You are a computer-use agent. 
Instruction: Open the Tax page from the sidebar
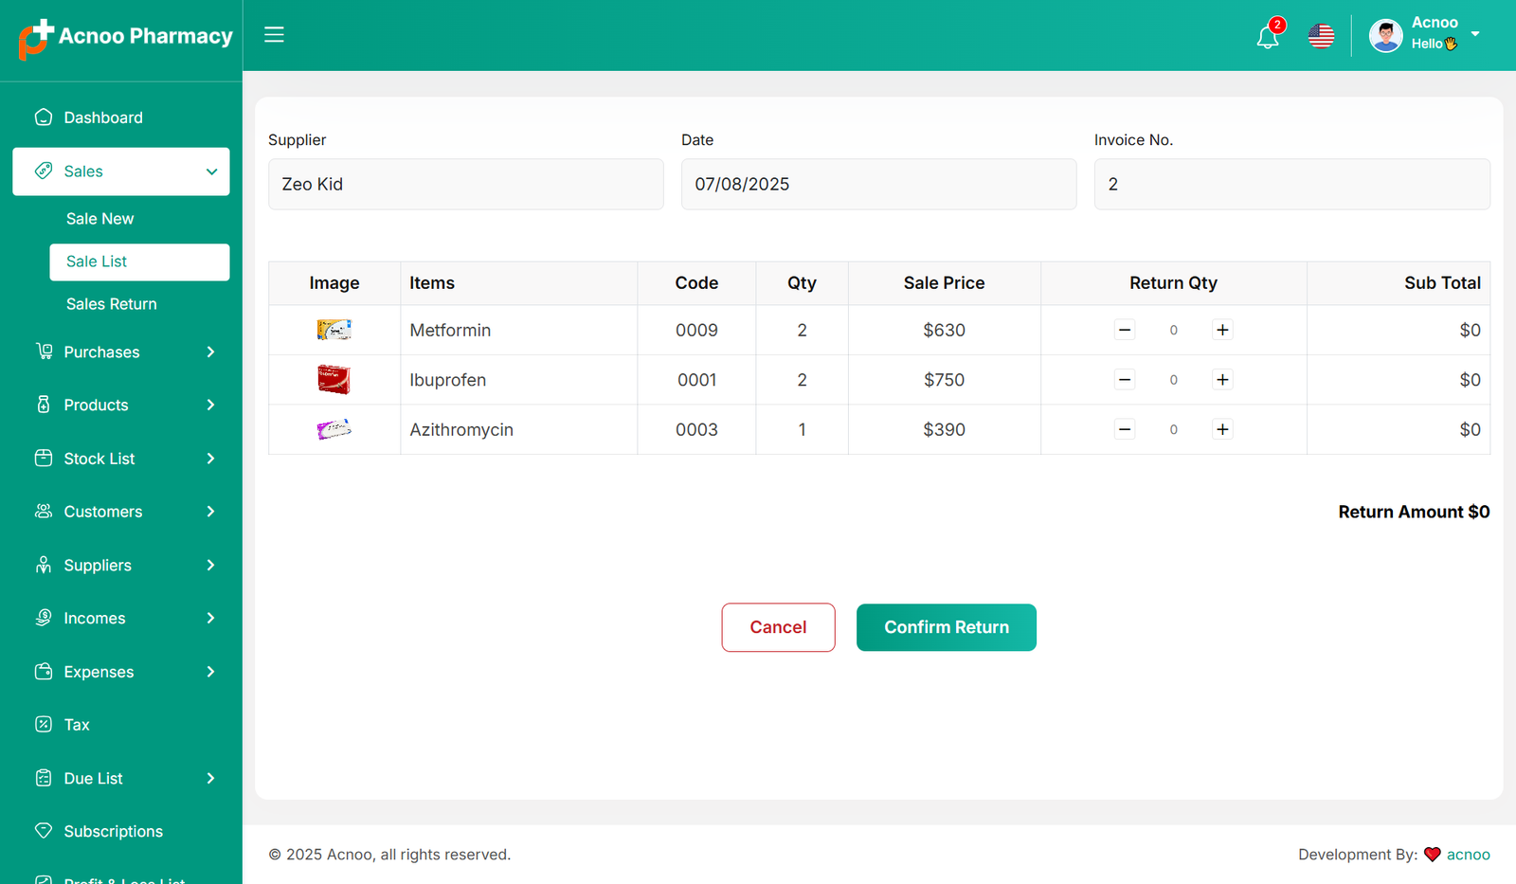pyautogui.click(x=77, y=725)
